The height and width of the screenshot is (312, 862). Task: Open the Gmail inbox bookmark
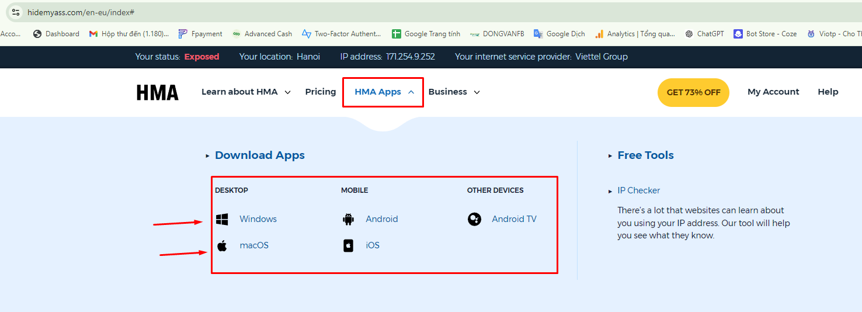[x=129, y=34]
